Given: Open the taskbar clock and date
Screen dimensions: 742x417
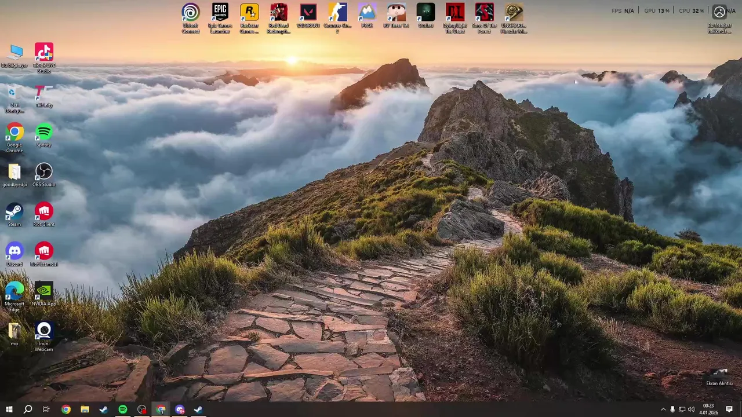Looking at the screenshot, I should click(x=708, y=409).
